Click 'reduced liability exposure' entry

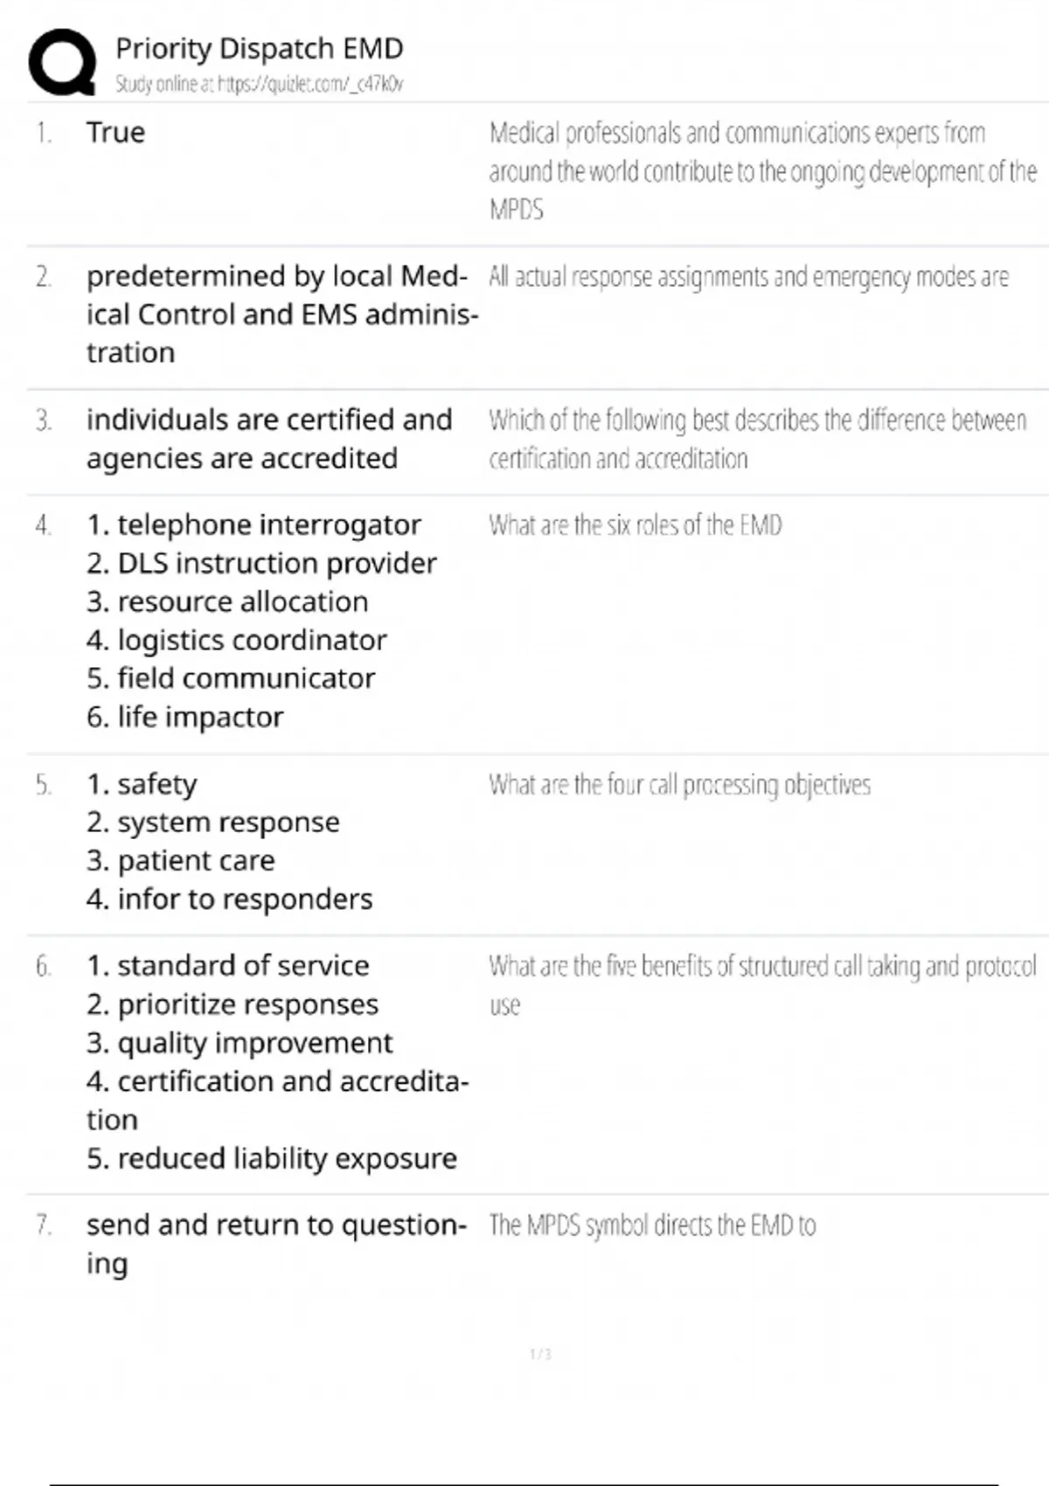[272, 1158]
